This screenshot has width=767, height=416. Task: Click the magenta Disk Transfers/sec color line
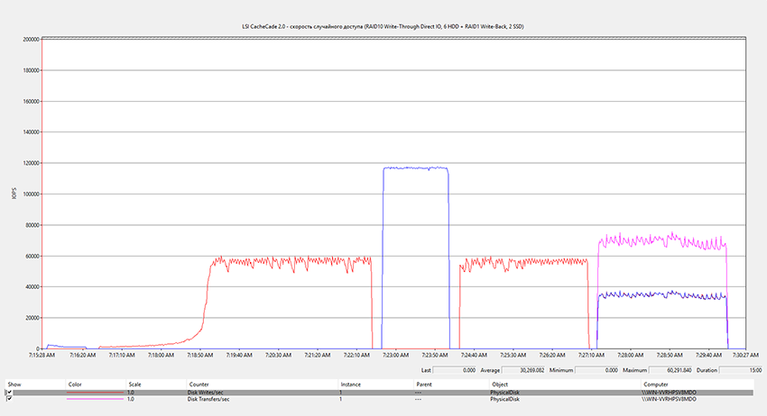tap(95, 399)
